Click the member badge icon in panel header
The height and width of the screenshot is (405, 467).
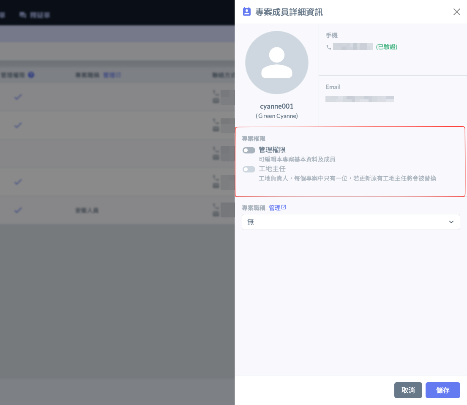246,12
